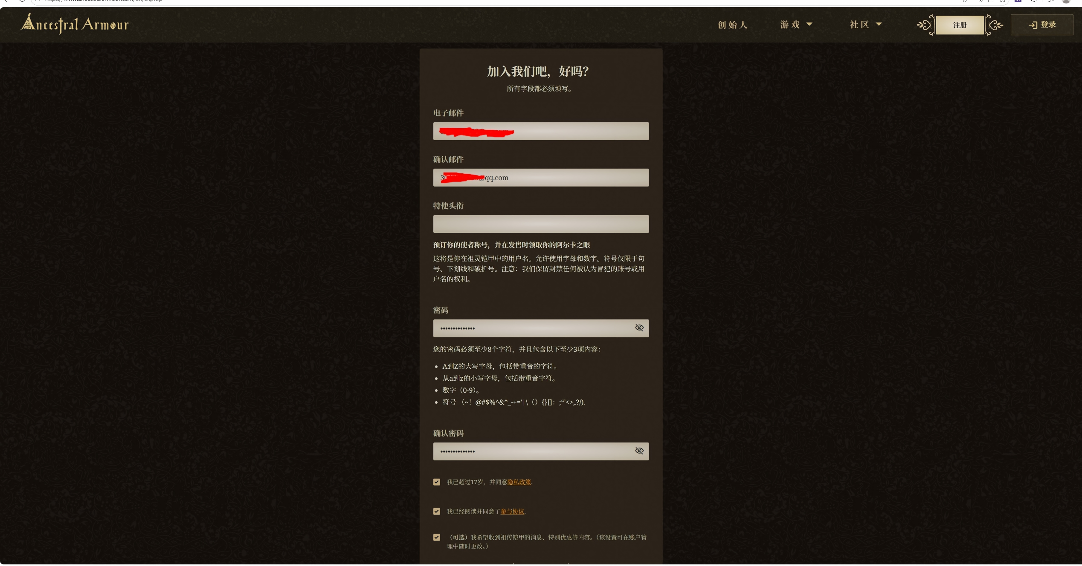
Task: Open the 创始人 menu item
Action: 732,25
